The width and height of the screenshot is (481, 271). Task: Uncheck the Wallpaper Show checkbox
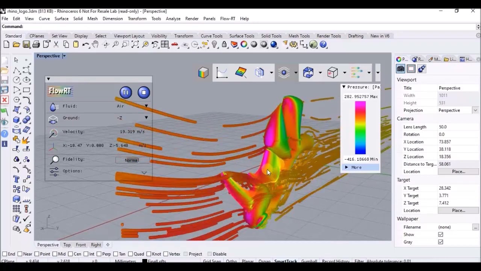(x=440, y=234)
